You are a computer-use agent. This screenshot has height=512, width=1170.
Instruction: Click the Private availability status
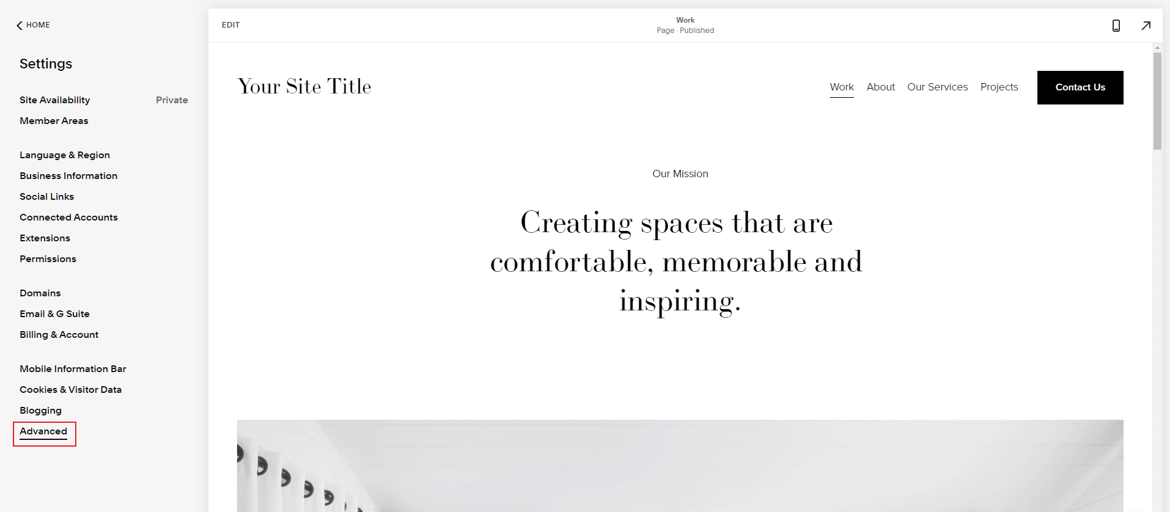(x=172, y=100)
